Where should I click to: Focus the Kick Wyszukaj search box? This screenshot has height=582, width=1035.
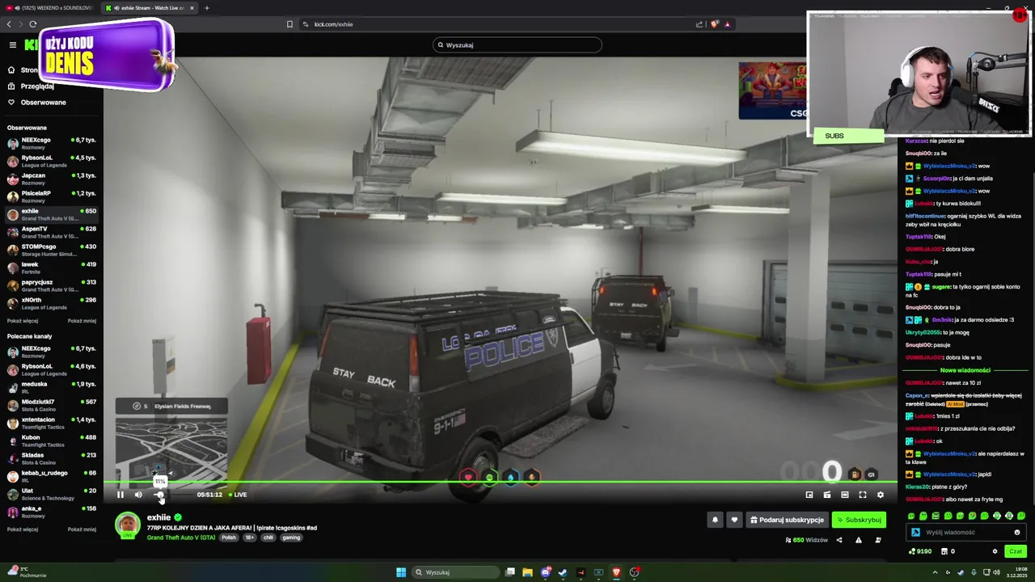(x=517, y=45)
